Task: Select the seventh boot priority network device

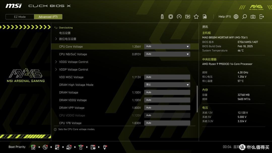Action: point(105,147)
